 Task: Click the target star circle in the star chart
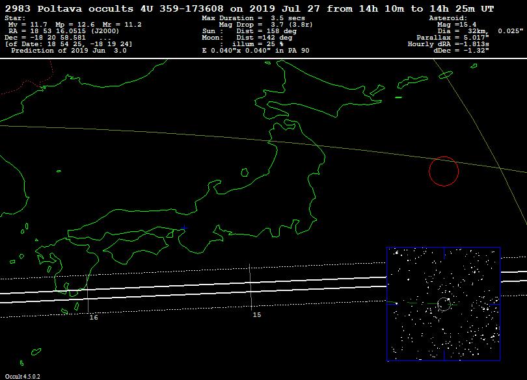point(444,304)
